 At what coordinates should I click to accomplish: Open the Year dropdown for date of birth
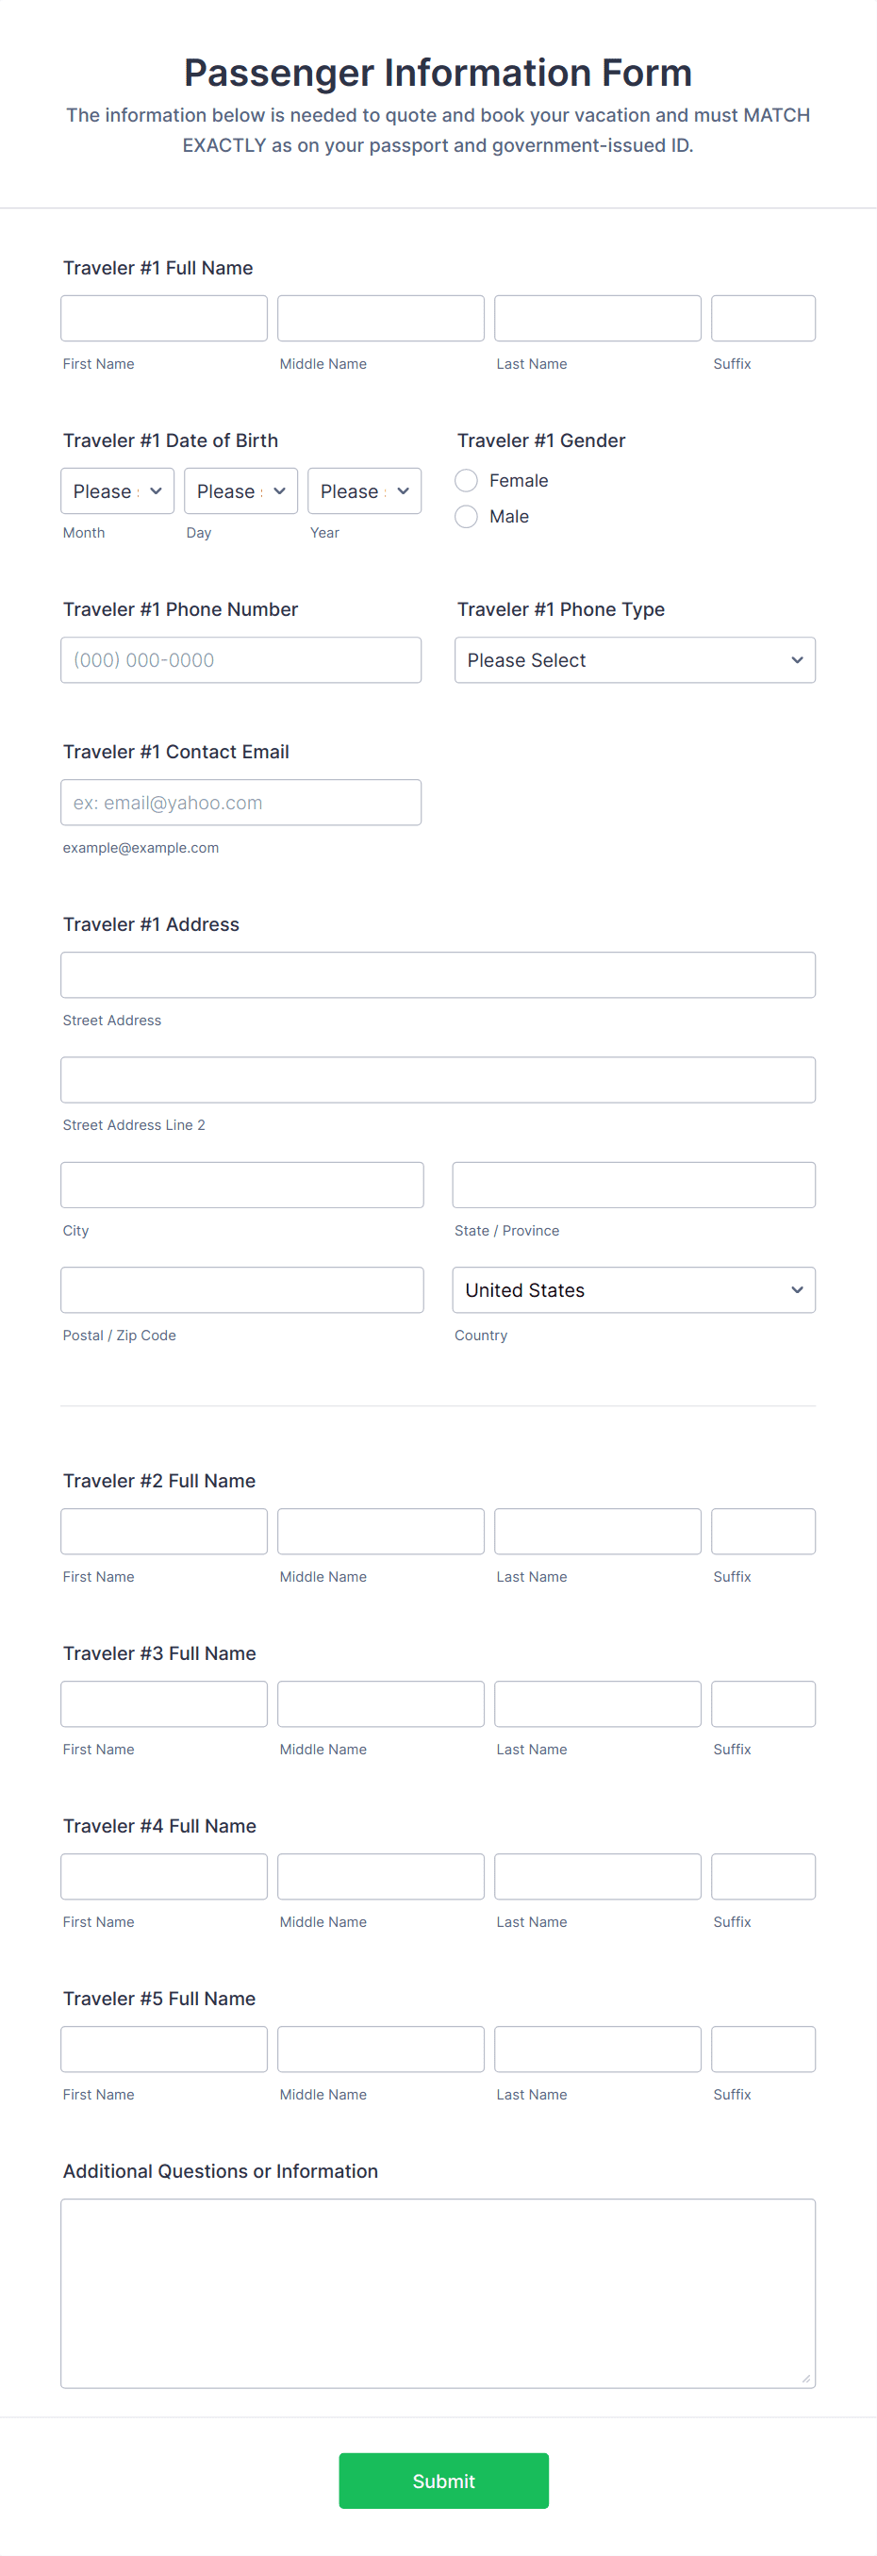(x=364, y=490)
